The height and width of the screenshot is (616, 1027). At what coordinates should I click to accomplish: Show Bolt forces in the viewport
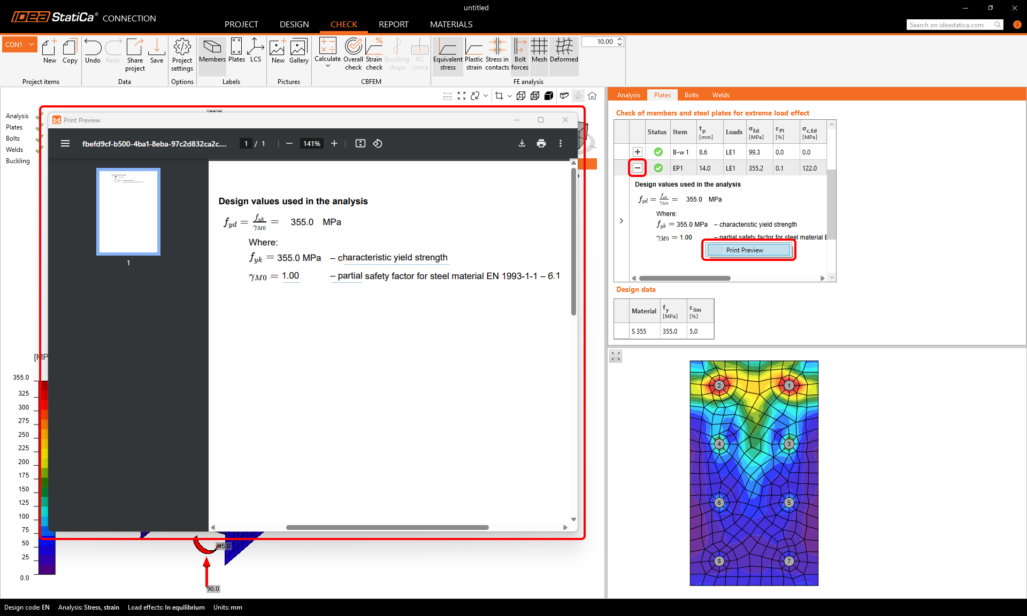point(519,53)
